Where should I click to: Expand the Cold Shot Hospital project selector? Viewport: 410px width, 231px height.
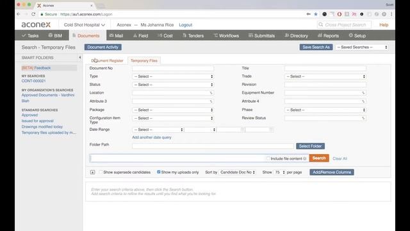(x=85, y=24)
